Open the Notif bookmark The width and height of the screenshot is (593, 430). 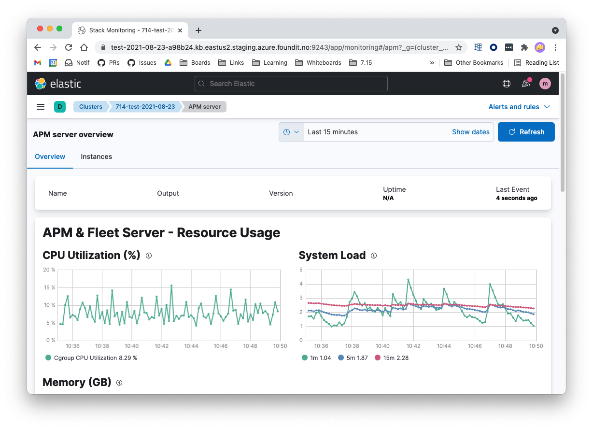(x=77, y=63)
